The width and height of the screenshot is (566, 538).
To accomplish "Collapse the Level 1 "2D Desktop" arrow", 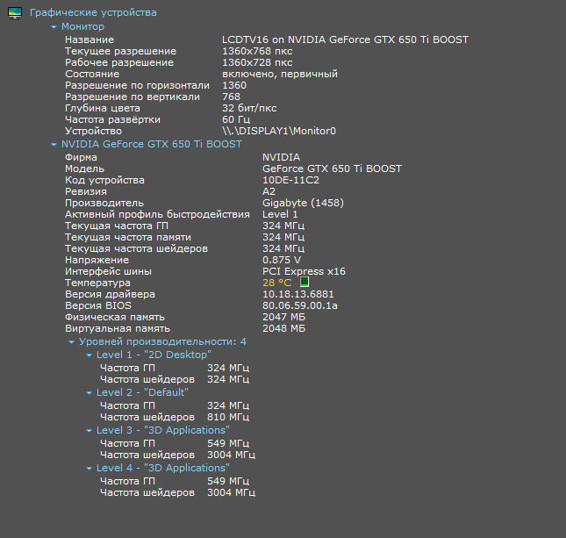I will 89,355.
